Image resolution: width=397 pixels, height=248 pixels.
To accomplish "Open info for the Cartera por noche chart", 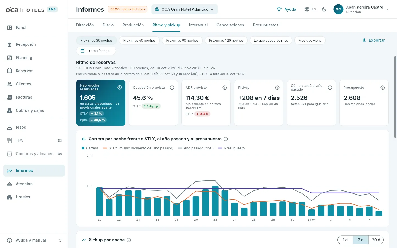I will tap(226, 139).
